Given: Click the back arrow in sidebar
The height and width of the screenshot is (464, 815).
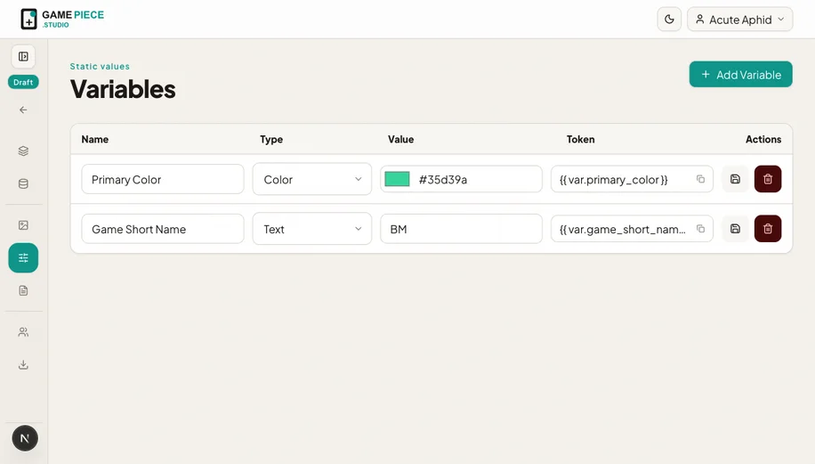Looking at the screenshot, I should (23, 110).
